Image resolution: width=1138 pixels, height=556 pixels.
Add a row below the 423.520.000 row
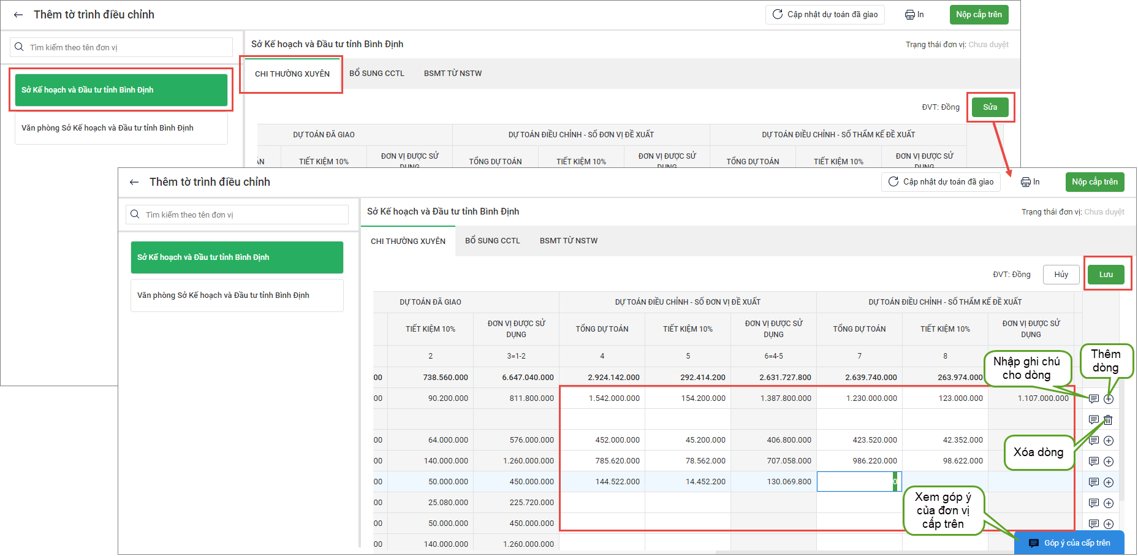(x=1109, y=441)
